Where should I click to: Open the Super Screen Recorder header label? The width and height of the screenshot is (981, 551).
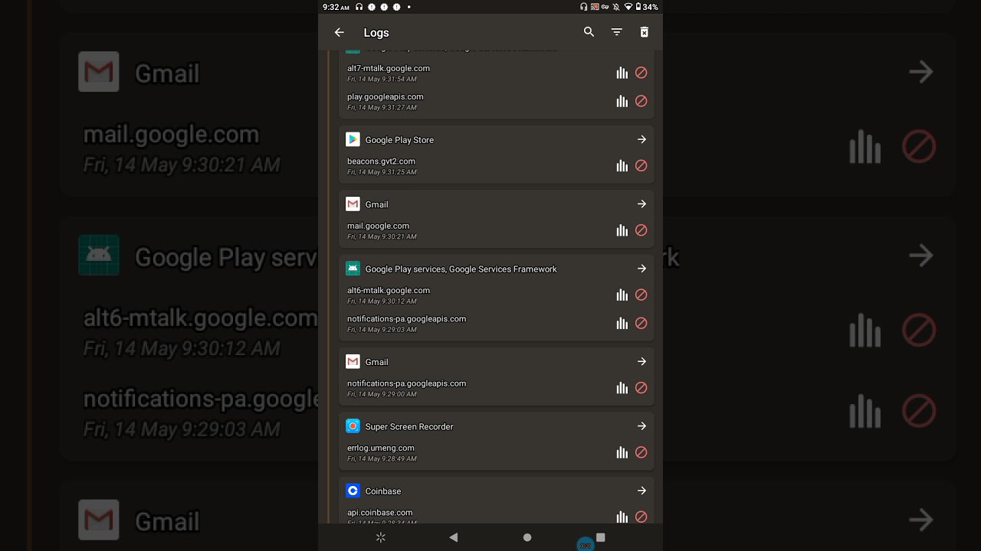click(x=409, y=426)
